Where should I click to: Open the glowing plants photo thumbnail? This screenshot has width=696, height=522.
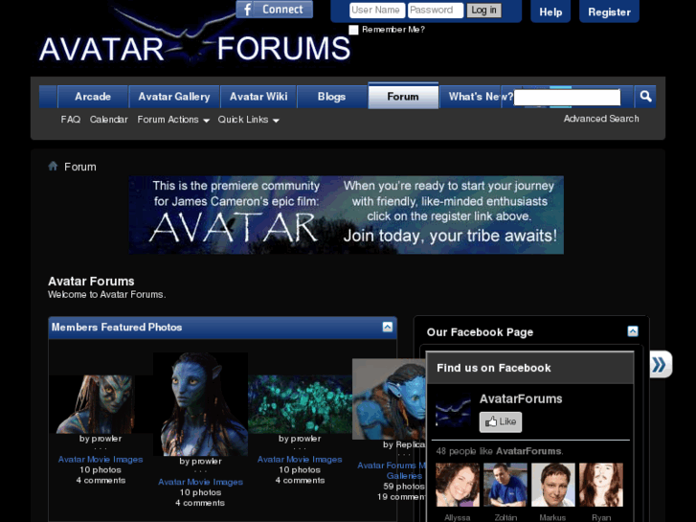pos(300,404)
